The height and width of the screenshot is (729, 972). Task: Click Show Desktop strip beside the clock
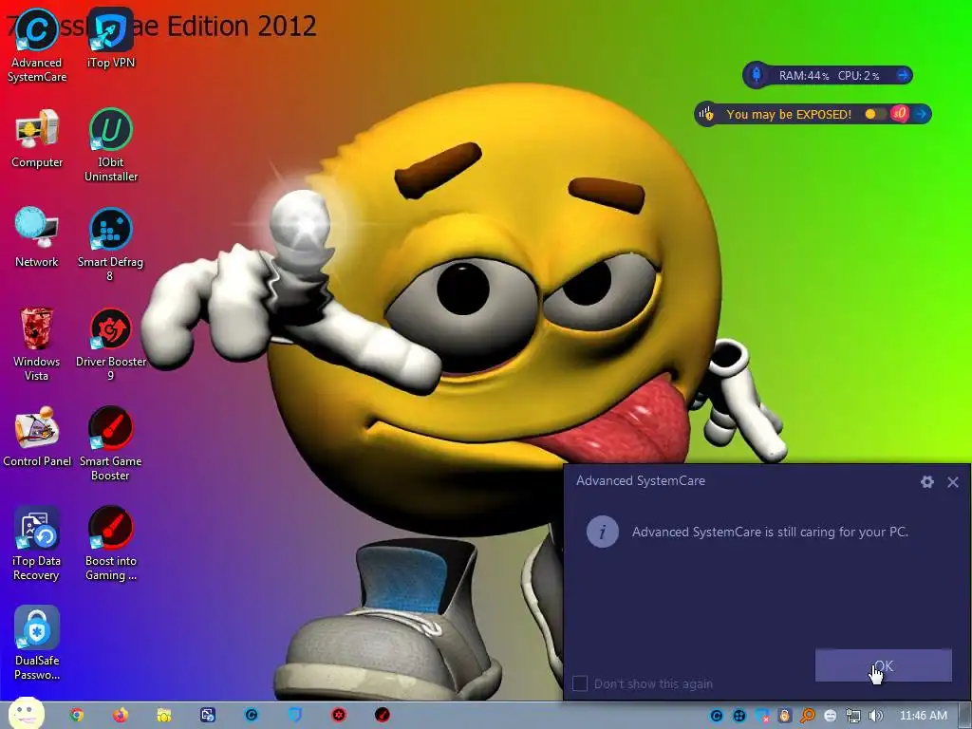[965, 716]
